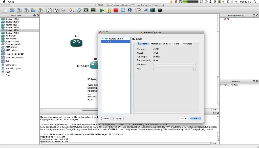
Task: Click the Time Machine menu bar icon
Action: [232, 2]
